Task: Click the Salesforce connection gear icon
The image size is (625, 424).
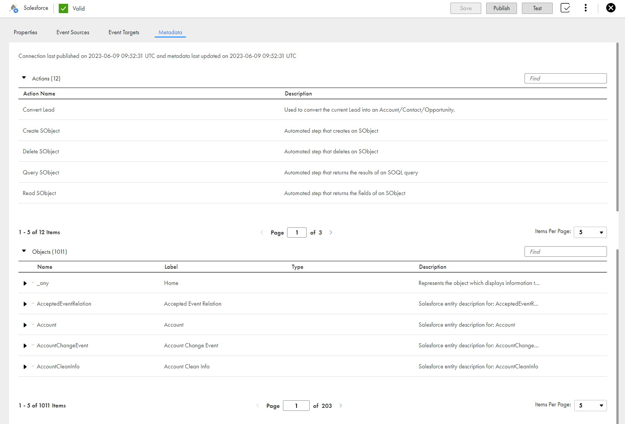Action: point(14,8)
